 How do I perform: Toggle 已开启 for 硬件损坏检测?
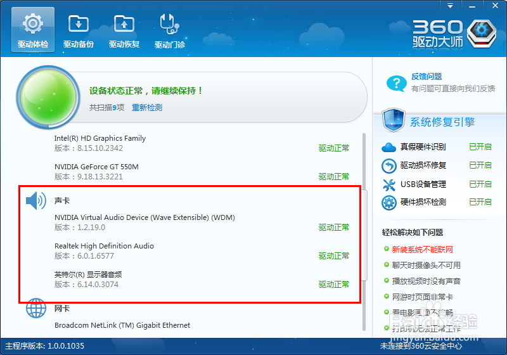click(480, 202)
